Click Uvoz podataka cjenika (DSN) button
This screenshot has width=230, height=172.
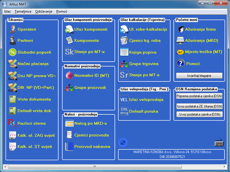(199, 114)
